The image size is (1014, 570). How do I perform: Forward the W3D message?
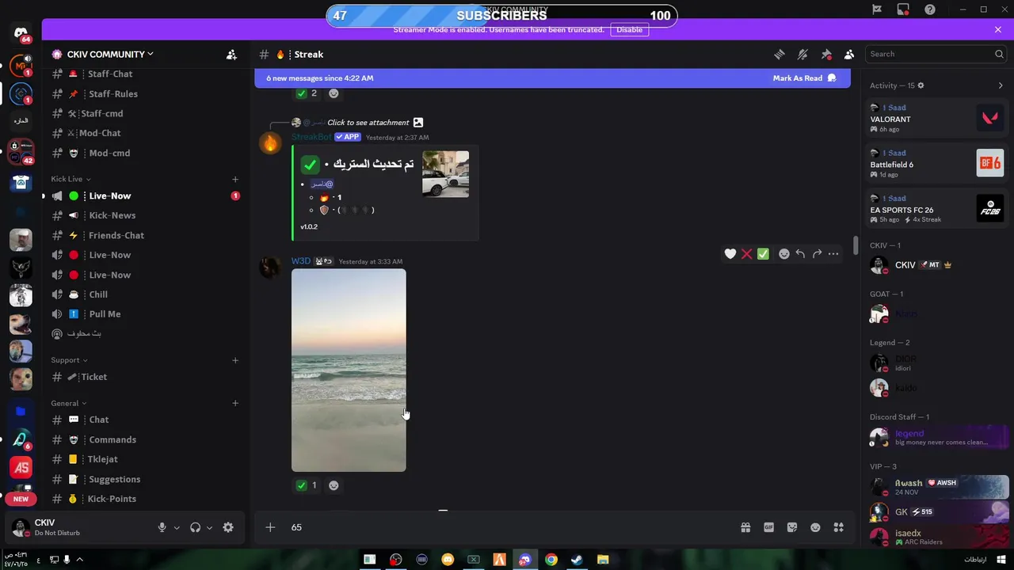817,254
